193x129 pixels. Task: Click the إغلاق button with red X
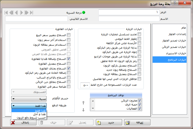(23, 122)
